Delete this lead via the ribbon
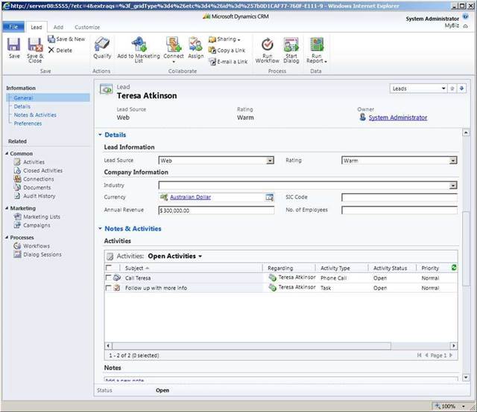Viewport: 477px width, 412px height. [60, 51]
